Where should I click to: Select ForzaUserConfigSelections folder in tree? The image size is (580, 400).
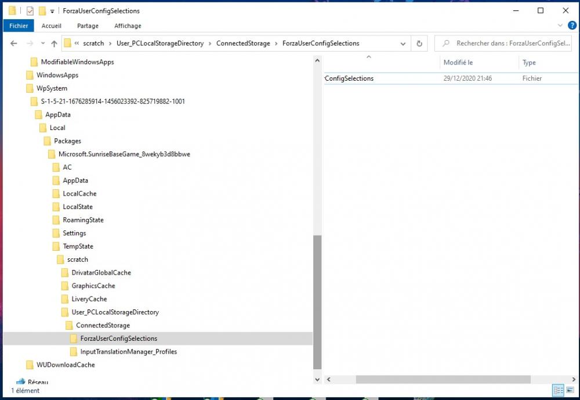[x=118, y=338]
